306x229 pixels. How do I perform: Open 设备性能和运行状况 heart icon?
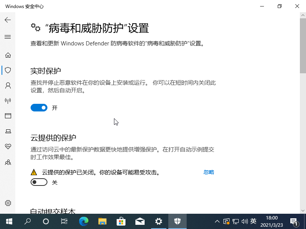point(8,147)
